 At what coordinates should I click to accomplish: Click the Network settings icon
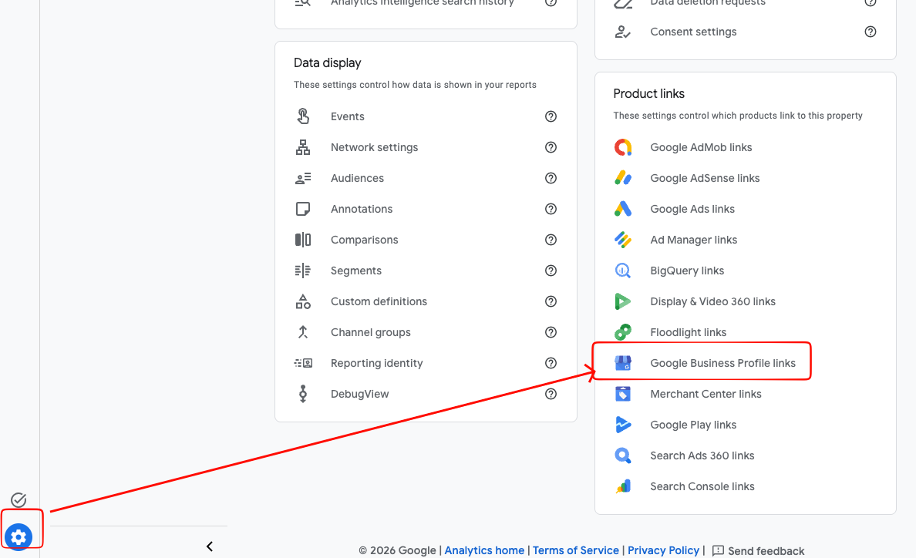coord(302,147)
